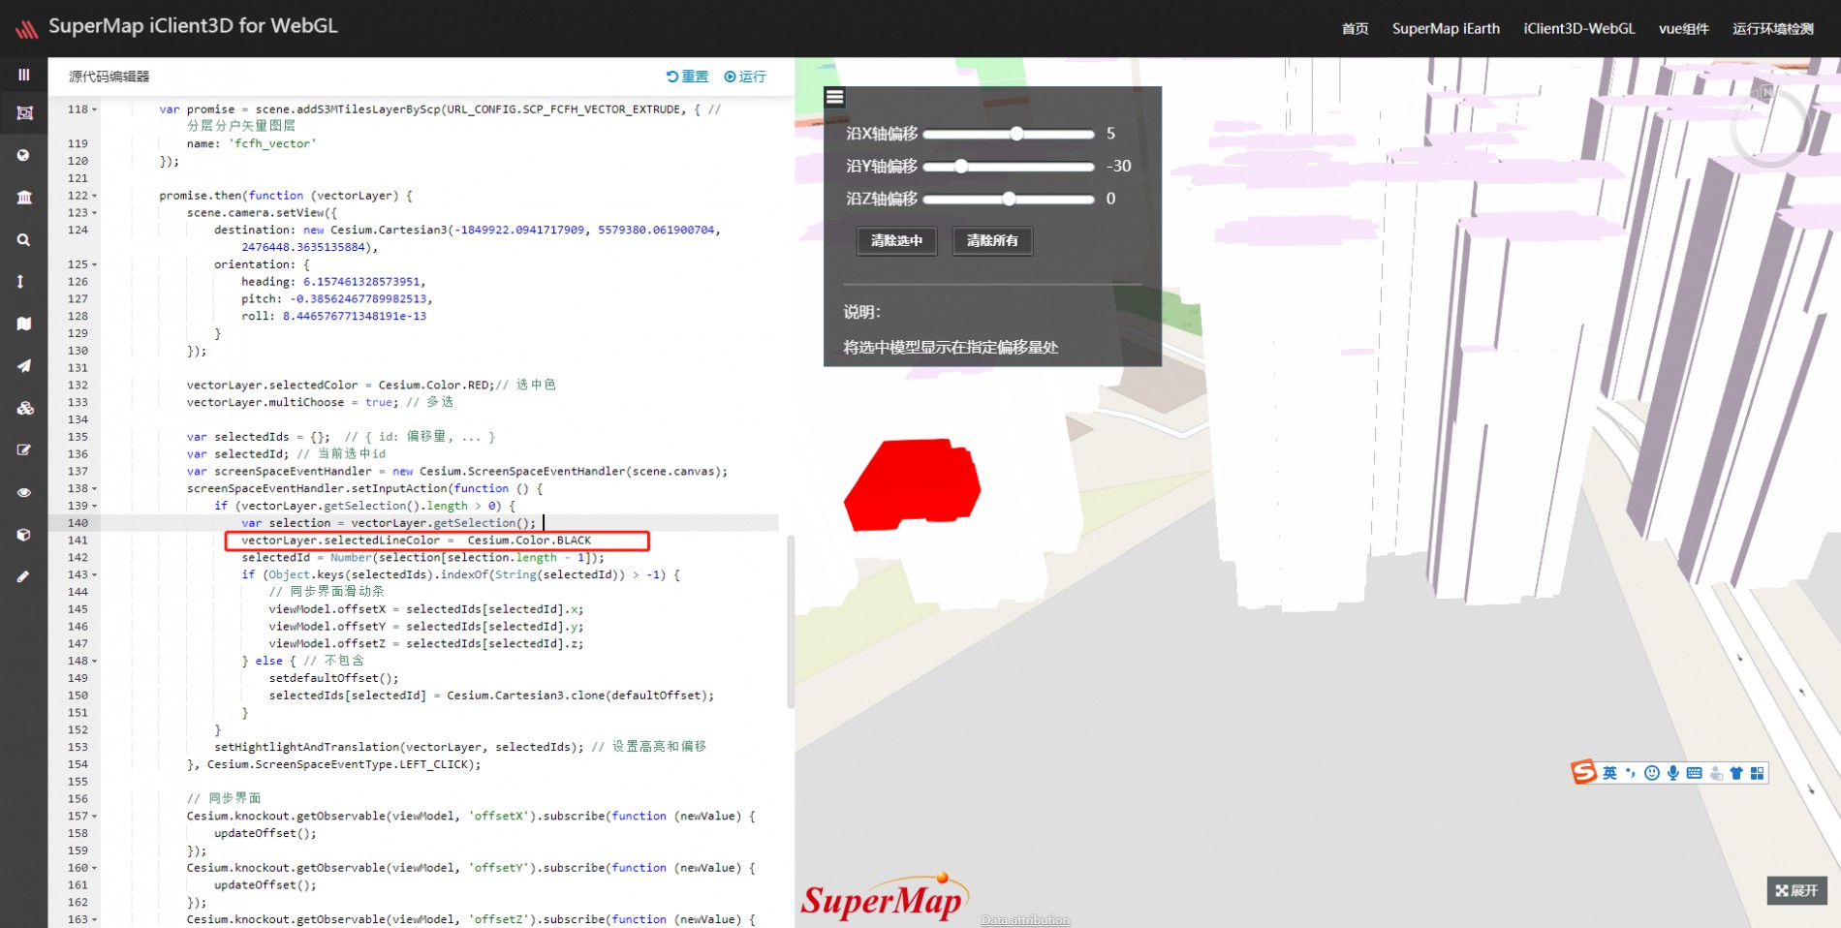Collapse code fold arrow at line 125

(x=94, y=264)
